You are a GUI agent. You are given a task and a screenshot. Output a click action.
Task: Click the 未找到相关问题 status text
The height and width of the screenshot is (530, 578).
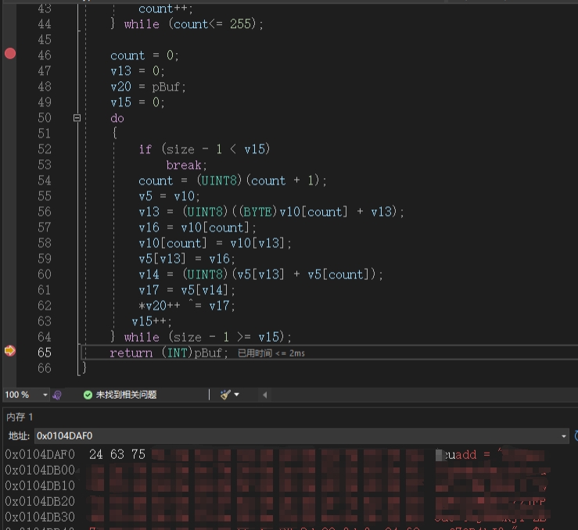pos(126,396)
